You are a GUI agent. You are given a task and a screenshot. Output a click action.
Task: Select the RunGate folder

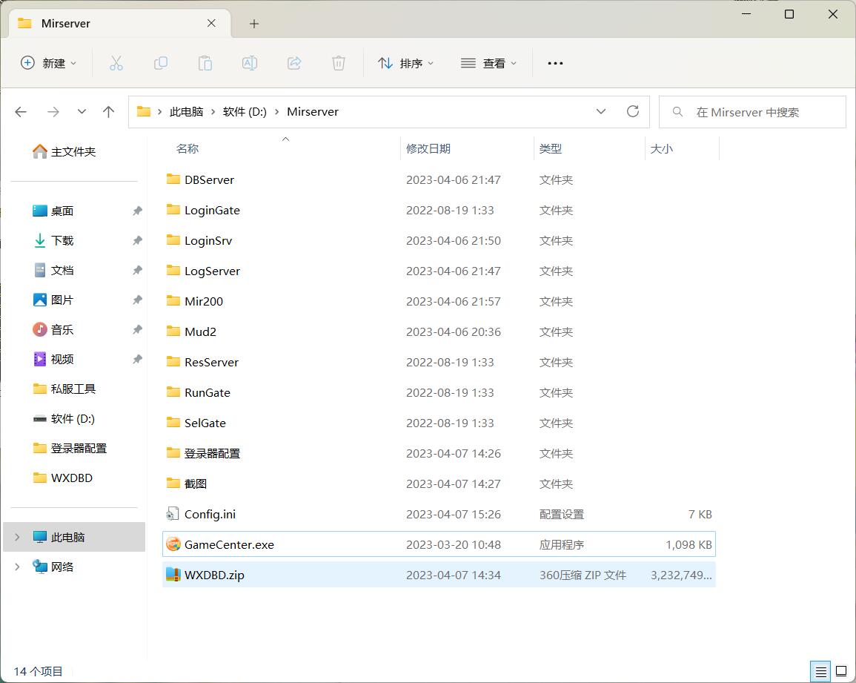[438, 392]
